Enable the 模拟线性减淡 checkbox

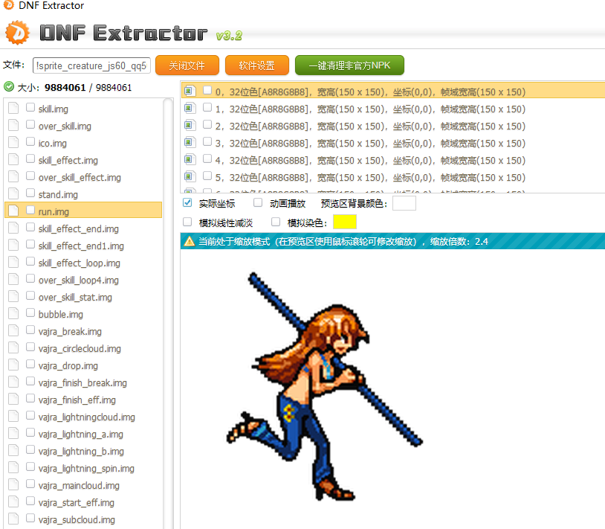tap(187, 222)
